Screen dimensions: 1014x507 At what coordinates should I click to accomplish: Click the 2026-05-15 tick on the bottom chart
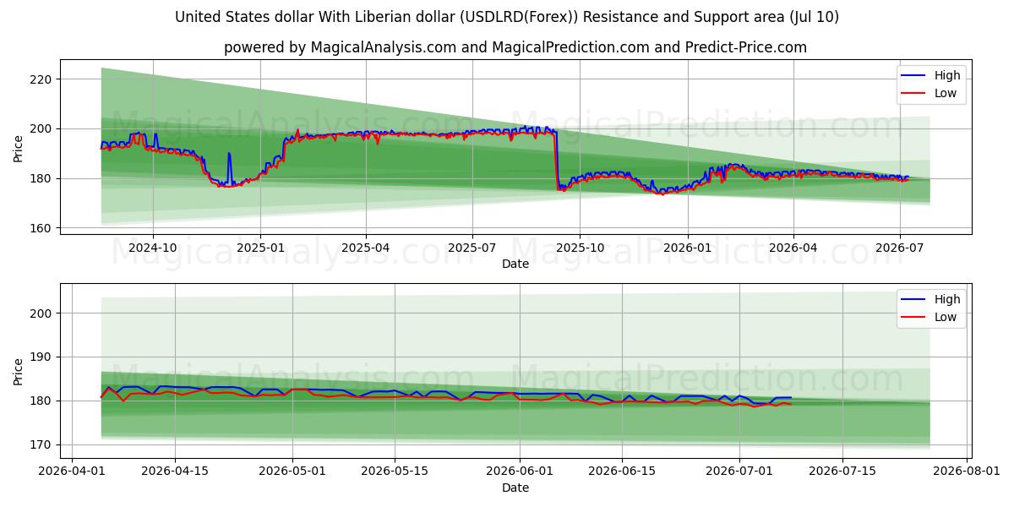[395, 472]
